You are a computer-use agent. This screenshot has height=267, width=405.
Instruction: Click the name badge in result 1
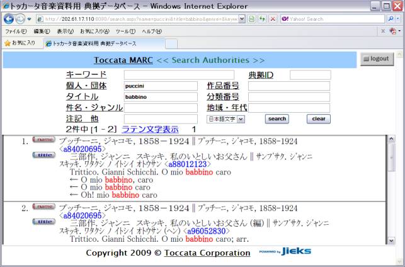[x=44, y=139]
